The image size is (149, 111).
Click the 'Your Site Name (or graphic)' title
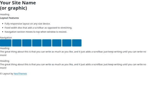click(18, 5)
